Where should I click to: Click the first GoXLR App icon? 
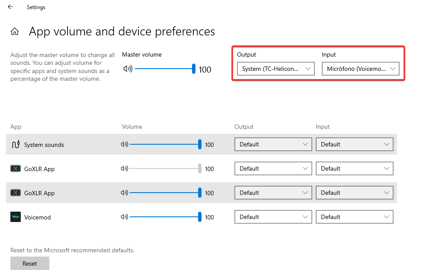[16, 168]
